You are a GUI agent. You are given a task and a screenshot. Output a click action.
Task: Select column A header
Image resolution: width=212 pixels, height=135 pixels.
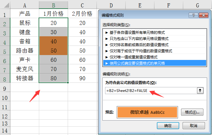[25, 5]
